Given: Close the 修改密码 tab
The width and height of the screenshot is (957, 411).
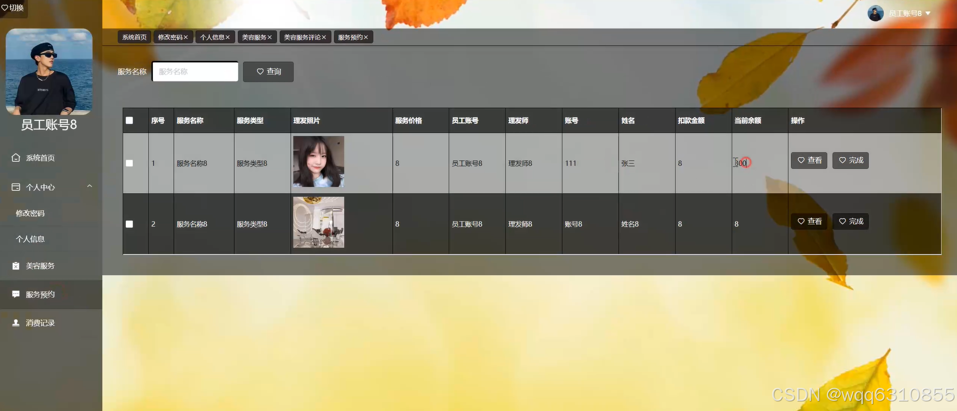Looking at the screenshot, I should click(x=186, y=37).
